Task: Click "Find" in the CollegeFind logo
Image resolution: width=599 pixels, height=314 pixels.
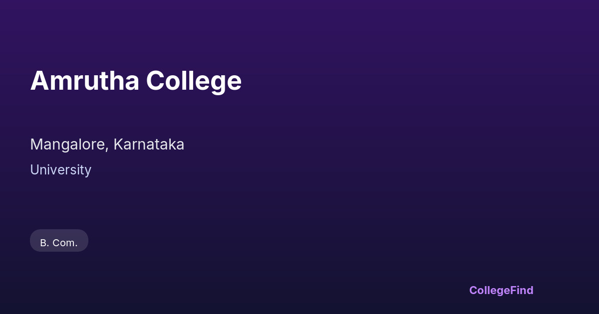Action: coord(522,290)
